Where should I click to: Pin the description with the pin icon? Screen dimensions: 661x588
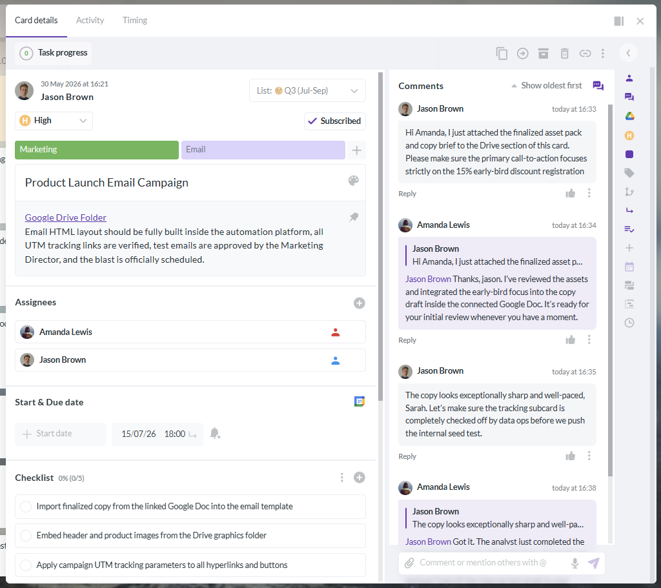354,217
